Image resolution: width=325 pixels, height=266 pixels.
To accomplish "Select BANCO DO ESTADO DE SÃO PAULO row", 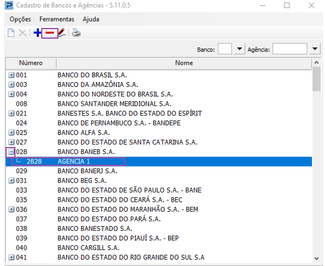I will click(x=159, y=190).
